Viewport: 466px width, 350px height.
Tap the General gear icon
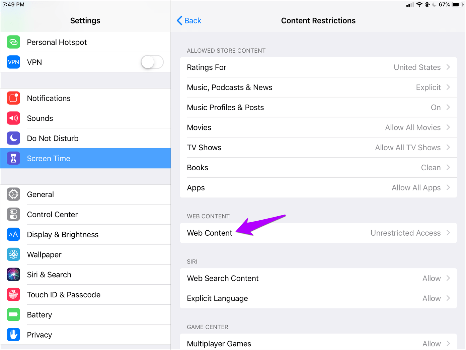pos(13,194)
